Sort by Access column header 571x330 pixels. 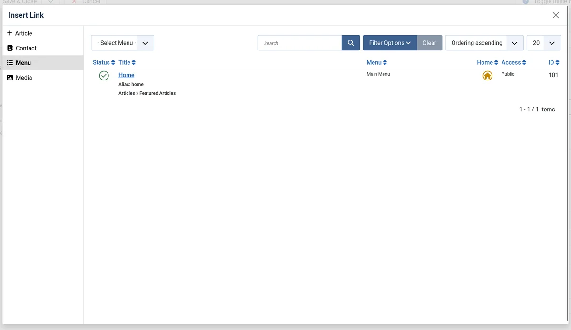coord(513,62)
